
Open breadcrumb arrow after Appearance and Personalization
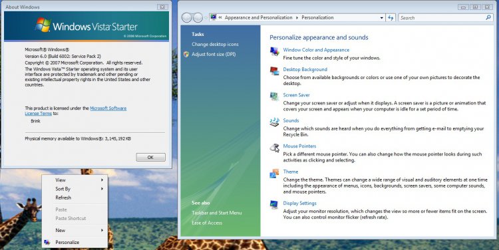pos(297,18)
